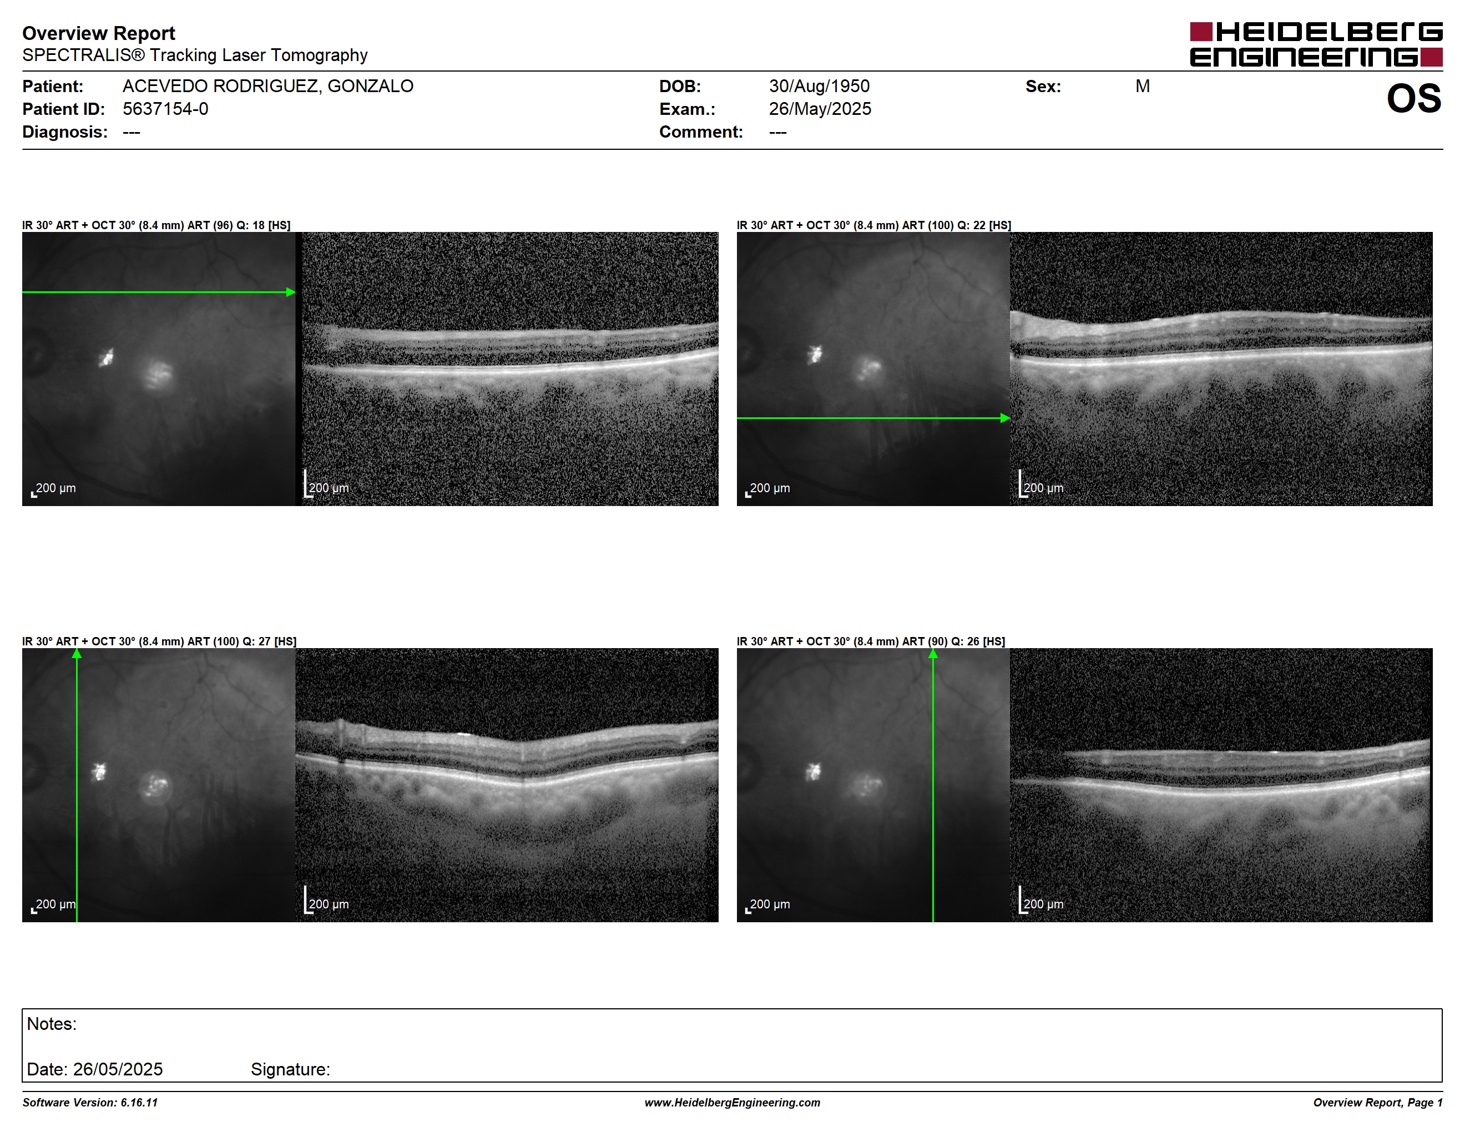Click the OS eye indicator
The image size is (1465, 1132).
[x=1413, y=99]
